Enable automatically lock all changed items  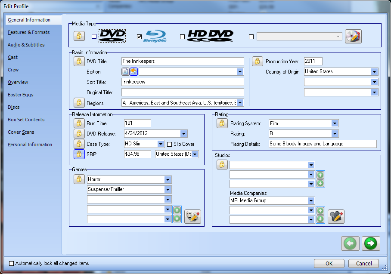[12, 263]
